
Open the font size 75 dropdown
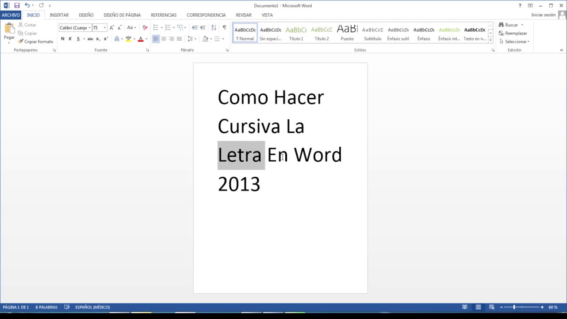[x=105, y=27]
